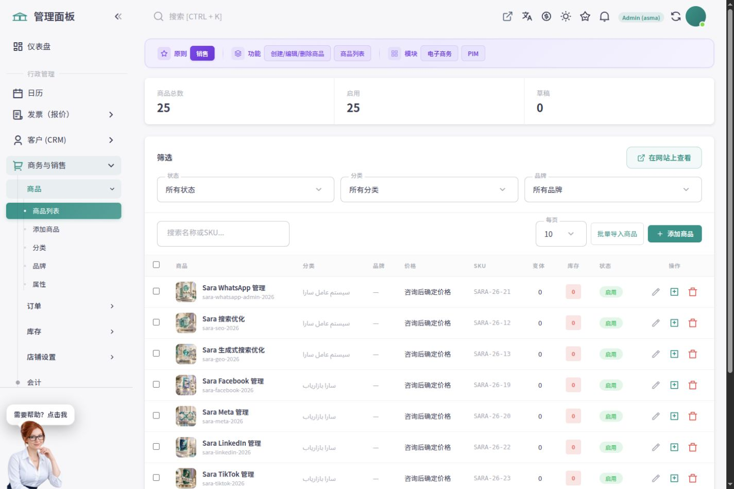734x489 pixels.
Task: Click the 批量导入商品 button
Action: [x=617, y=234]
